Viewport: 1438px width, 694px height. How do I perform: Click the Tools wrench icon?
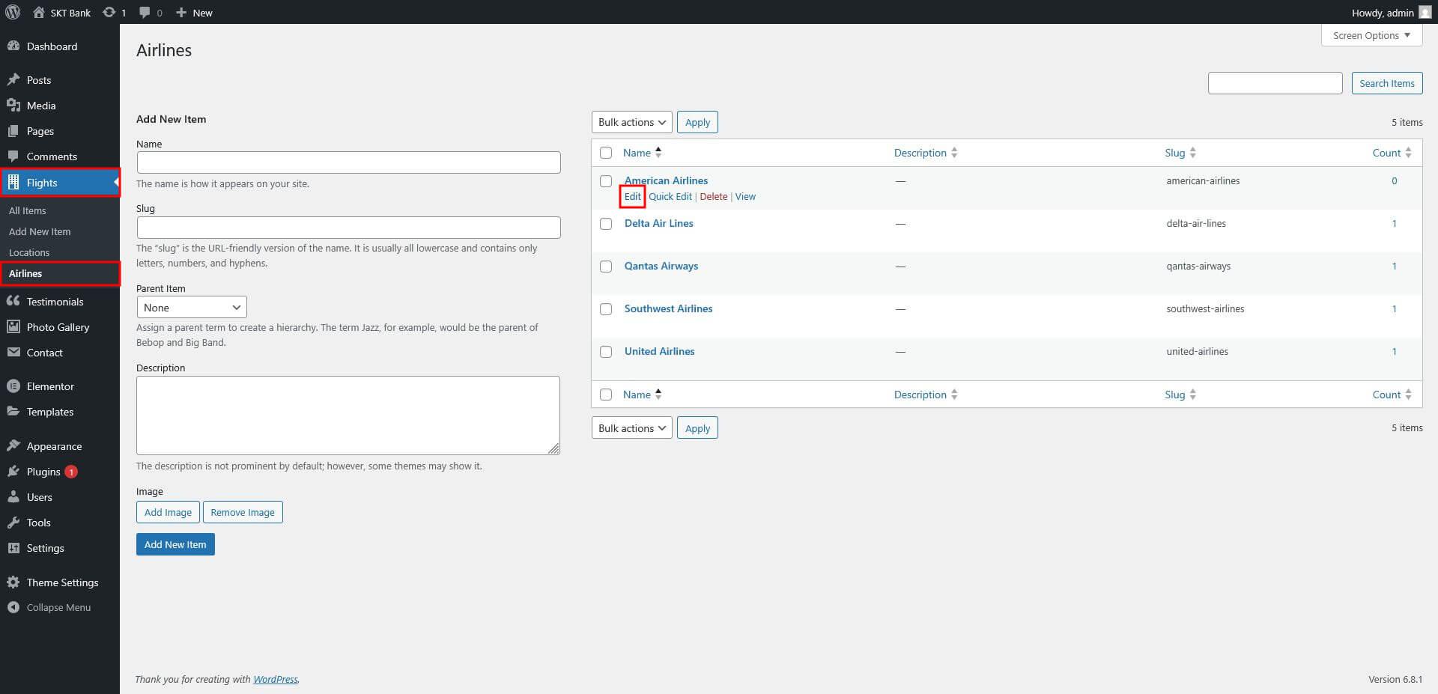(13, 523)
